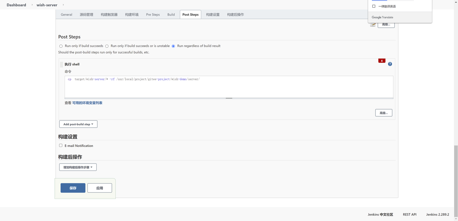Image resolution: width=458 pixels, height=221 pixels.
Task: Grab the shell textarea resize bar
Action: click(x=229, y=98)
